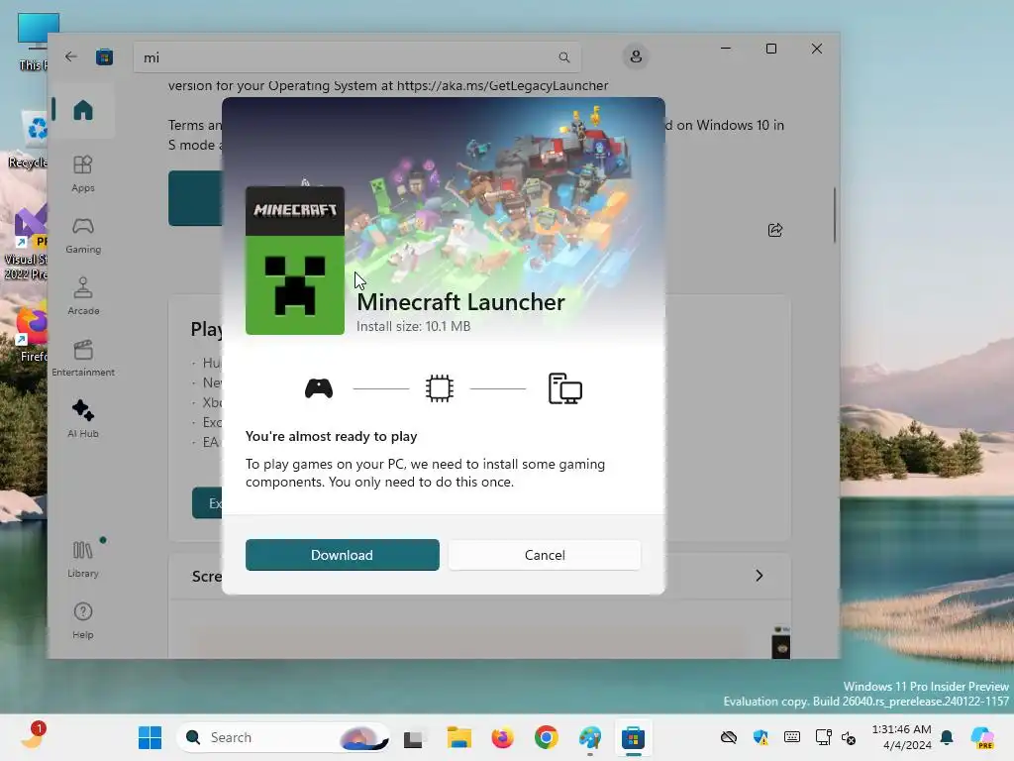Click the 'Minecraft Launcher' title text

[x=460, y=302]
